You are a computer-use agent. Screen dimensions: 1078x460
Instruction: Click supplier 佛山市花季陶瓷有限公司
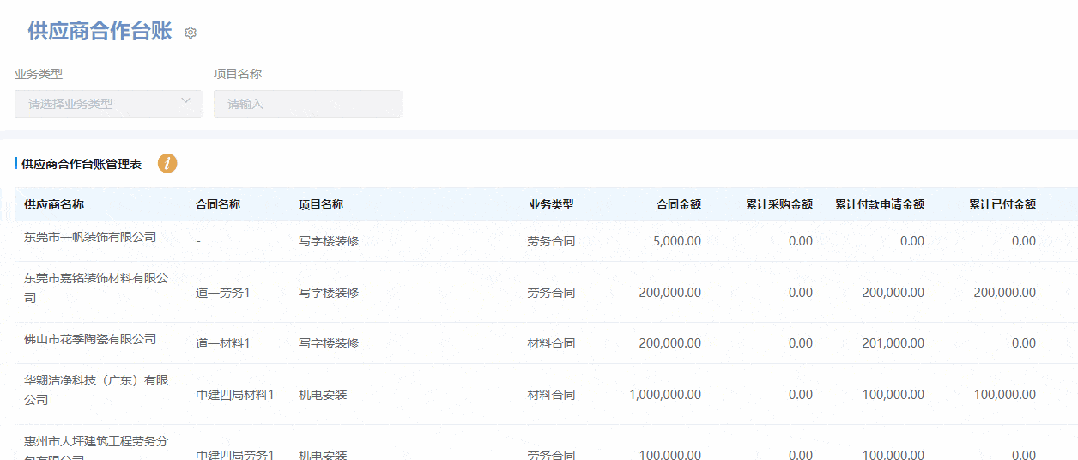coord(90,339)
